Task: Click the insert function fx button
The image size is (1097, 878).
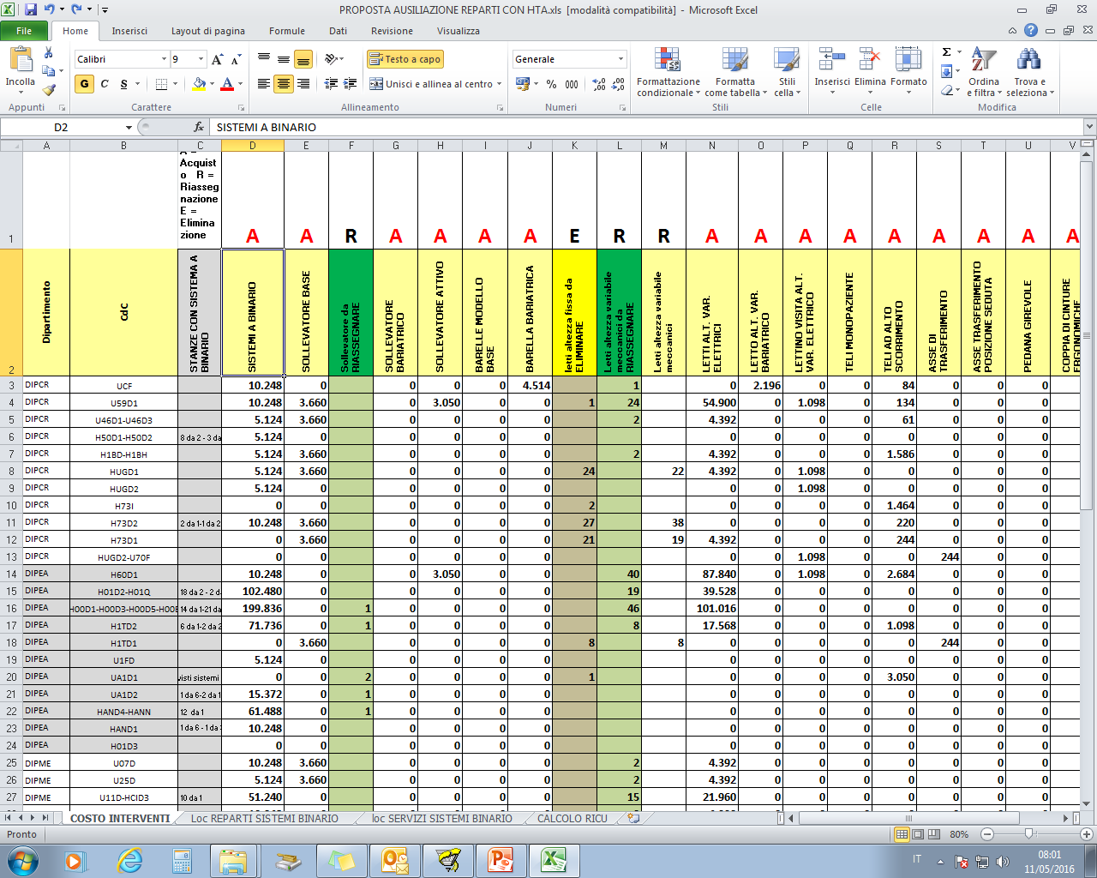Action: [x=198, y=127]
